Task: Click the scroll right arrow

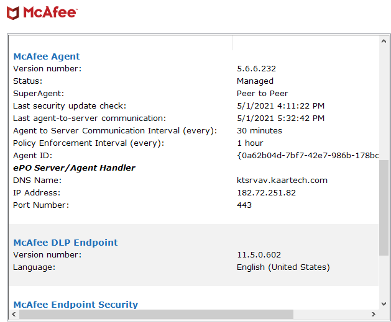Action: coord(374,314)
